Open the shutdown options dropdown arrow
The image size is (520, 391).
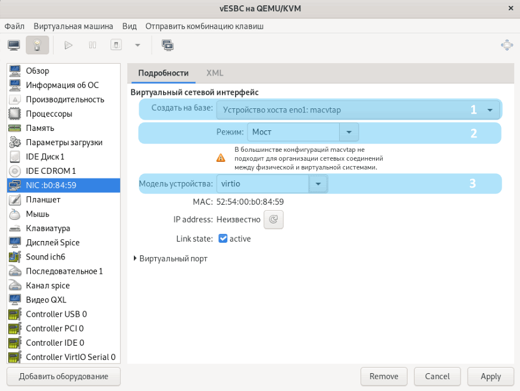coord(137,45)
